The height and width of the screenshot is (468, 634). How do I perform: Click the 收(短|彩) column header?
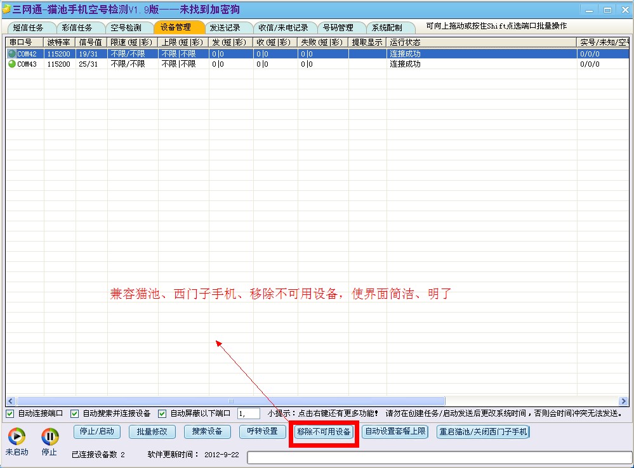pyautogui.click(x=276, y=42)
